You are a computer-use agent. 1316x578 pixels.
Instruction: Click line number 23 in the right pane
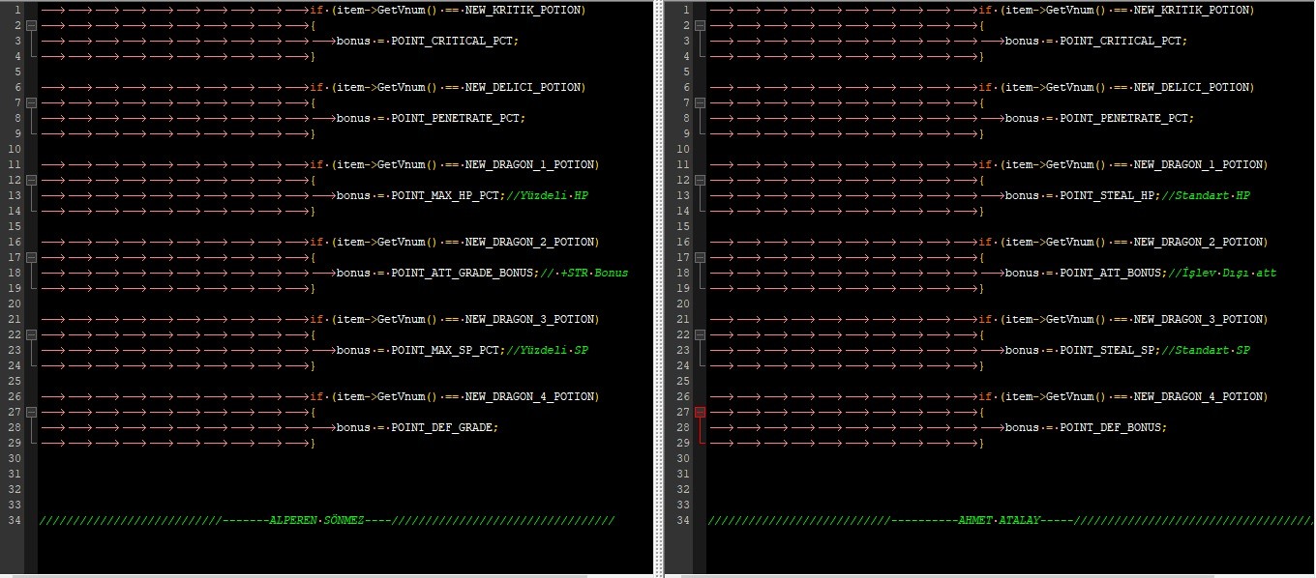(683, 350)
